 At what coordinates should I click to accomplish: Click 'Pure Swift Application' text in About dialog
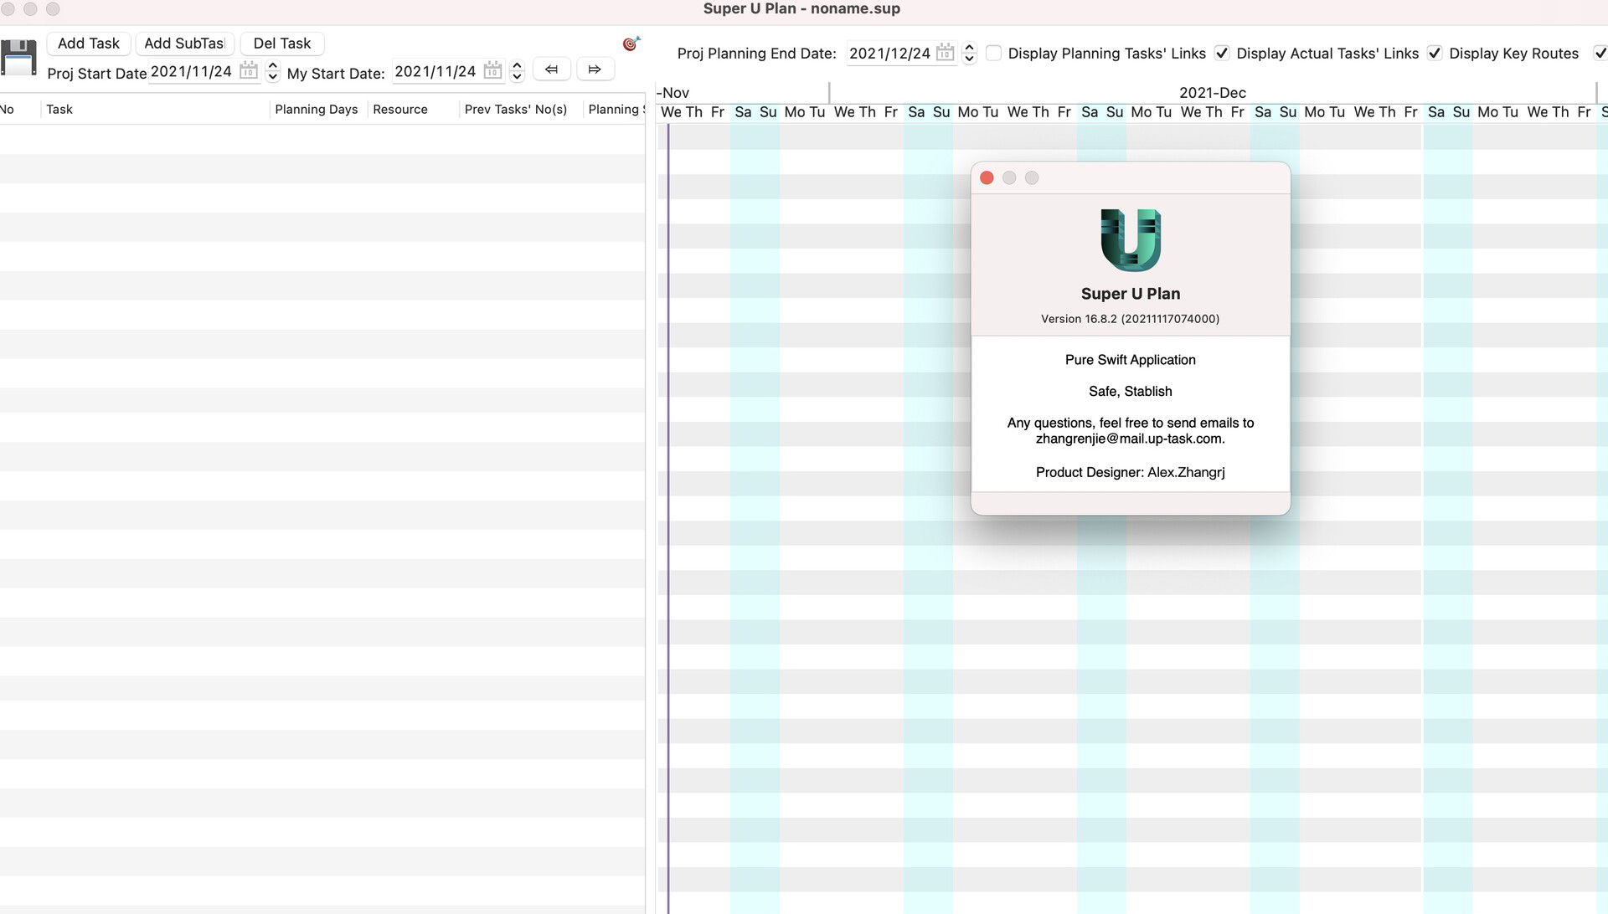(x=1131, y=360)
